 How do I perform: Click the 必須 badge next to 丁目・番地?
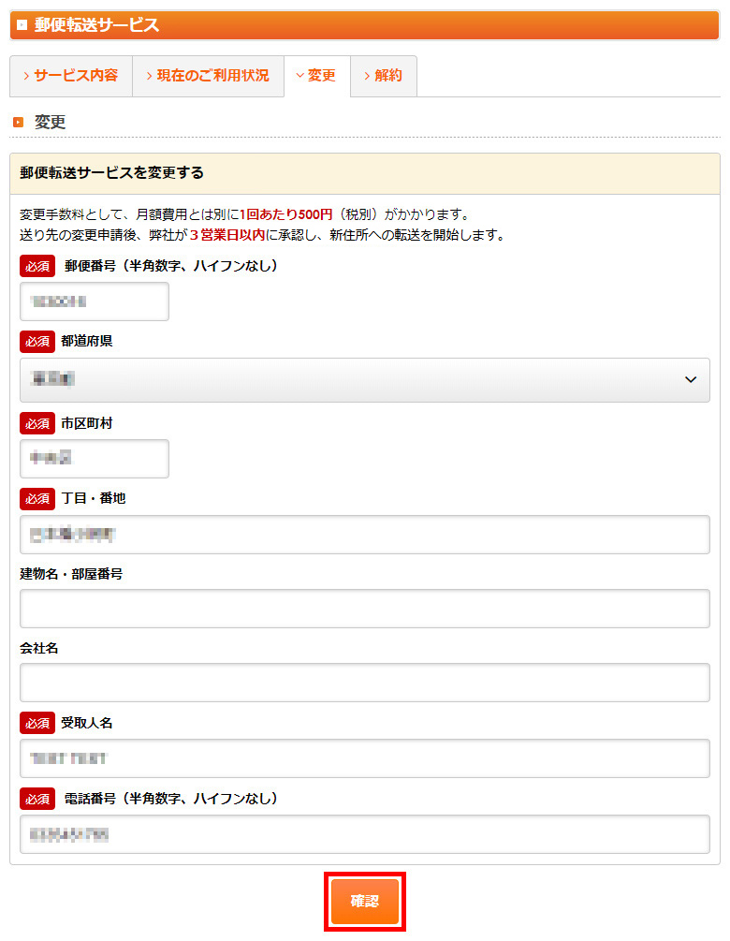point(37,499)
